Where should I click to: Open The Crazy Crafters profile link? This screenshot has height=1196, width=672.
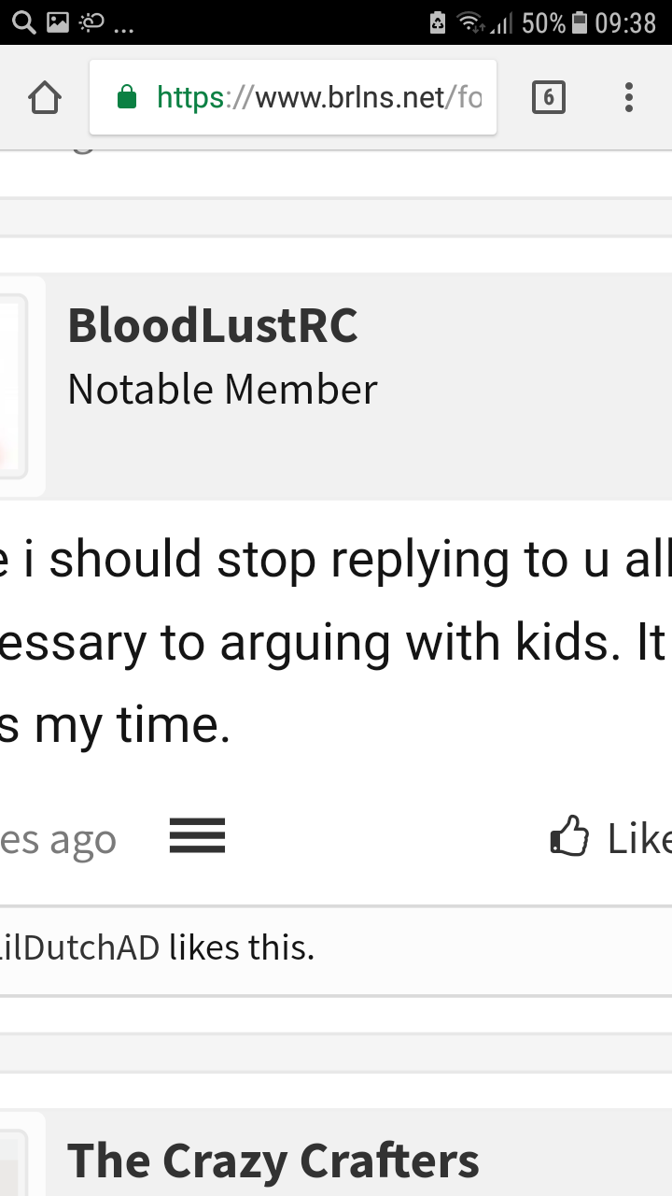[x=273, y=1161]
